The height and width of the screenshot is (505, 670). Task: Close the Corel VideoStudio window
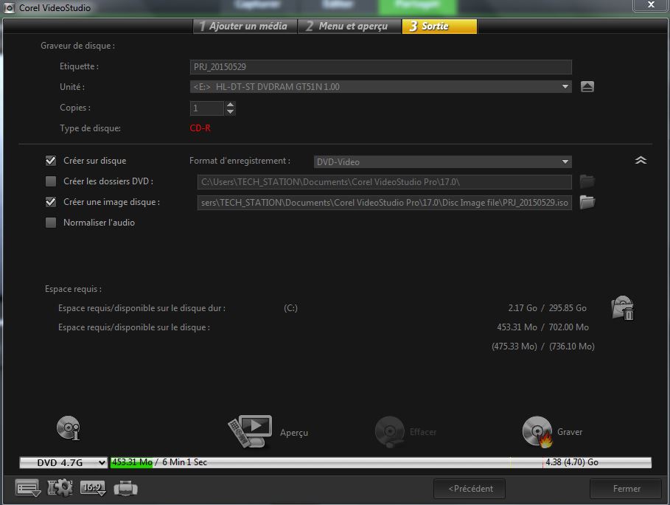(651, 4)
